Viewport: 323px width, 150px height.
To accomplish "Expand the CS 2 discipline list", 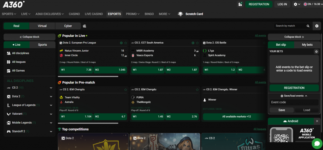I will click(51, 88).
